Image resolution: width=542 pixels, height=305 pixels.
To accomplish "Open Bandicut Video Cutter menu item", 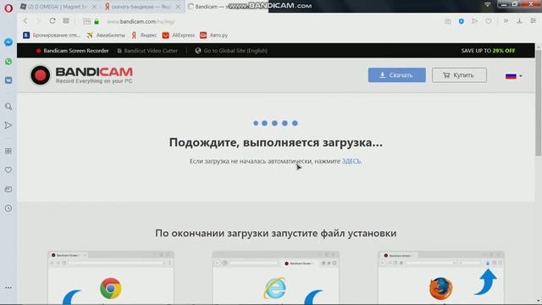I will pyautogui.click(x=147, y=51).
